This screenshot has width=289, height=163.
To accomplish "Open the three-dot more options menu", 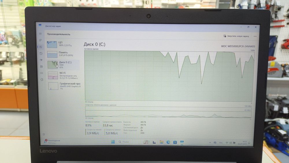I will (255, 36).
